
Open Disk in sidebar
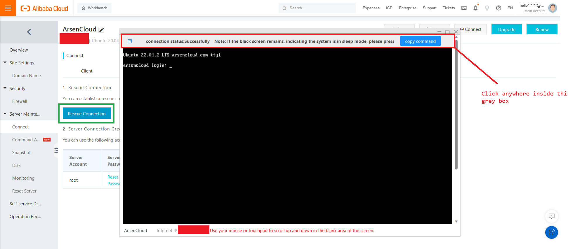tap(16, 165)
